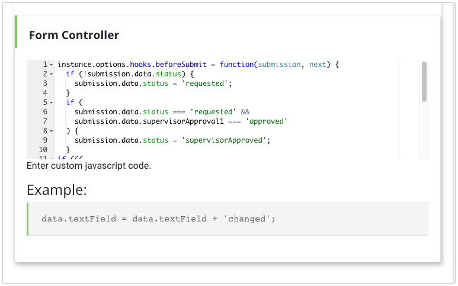Viewport: 458px width, 286px height.
Task: Collapse the if statement starting on line 5
Action: [x=52, y=102]
